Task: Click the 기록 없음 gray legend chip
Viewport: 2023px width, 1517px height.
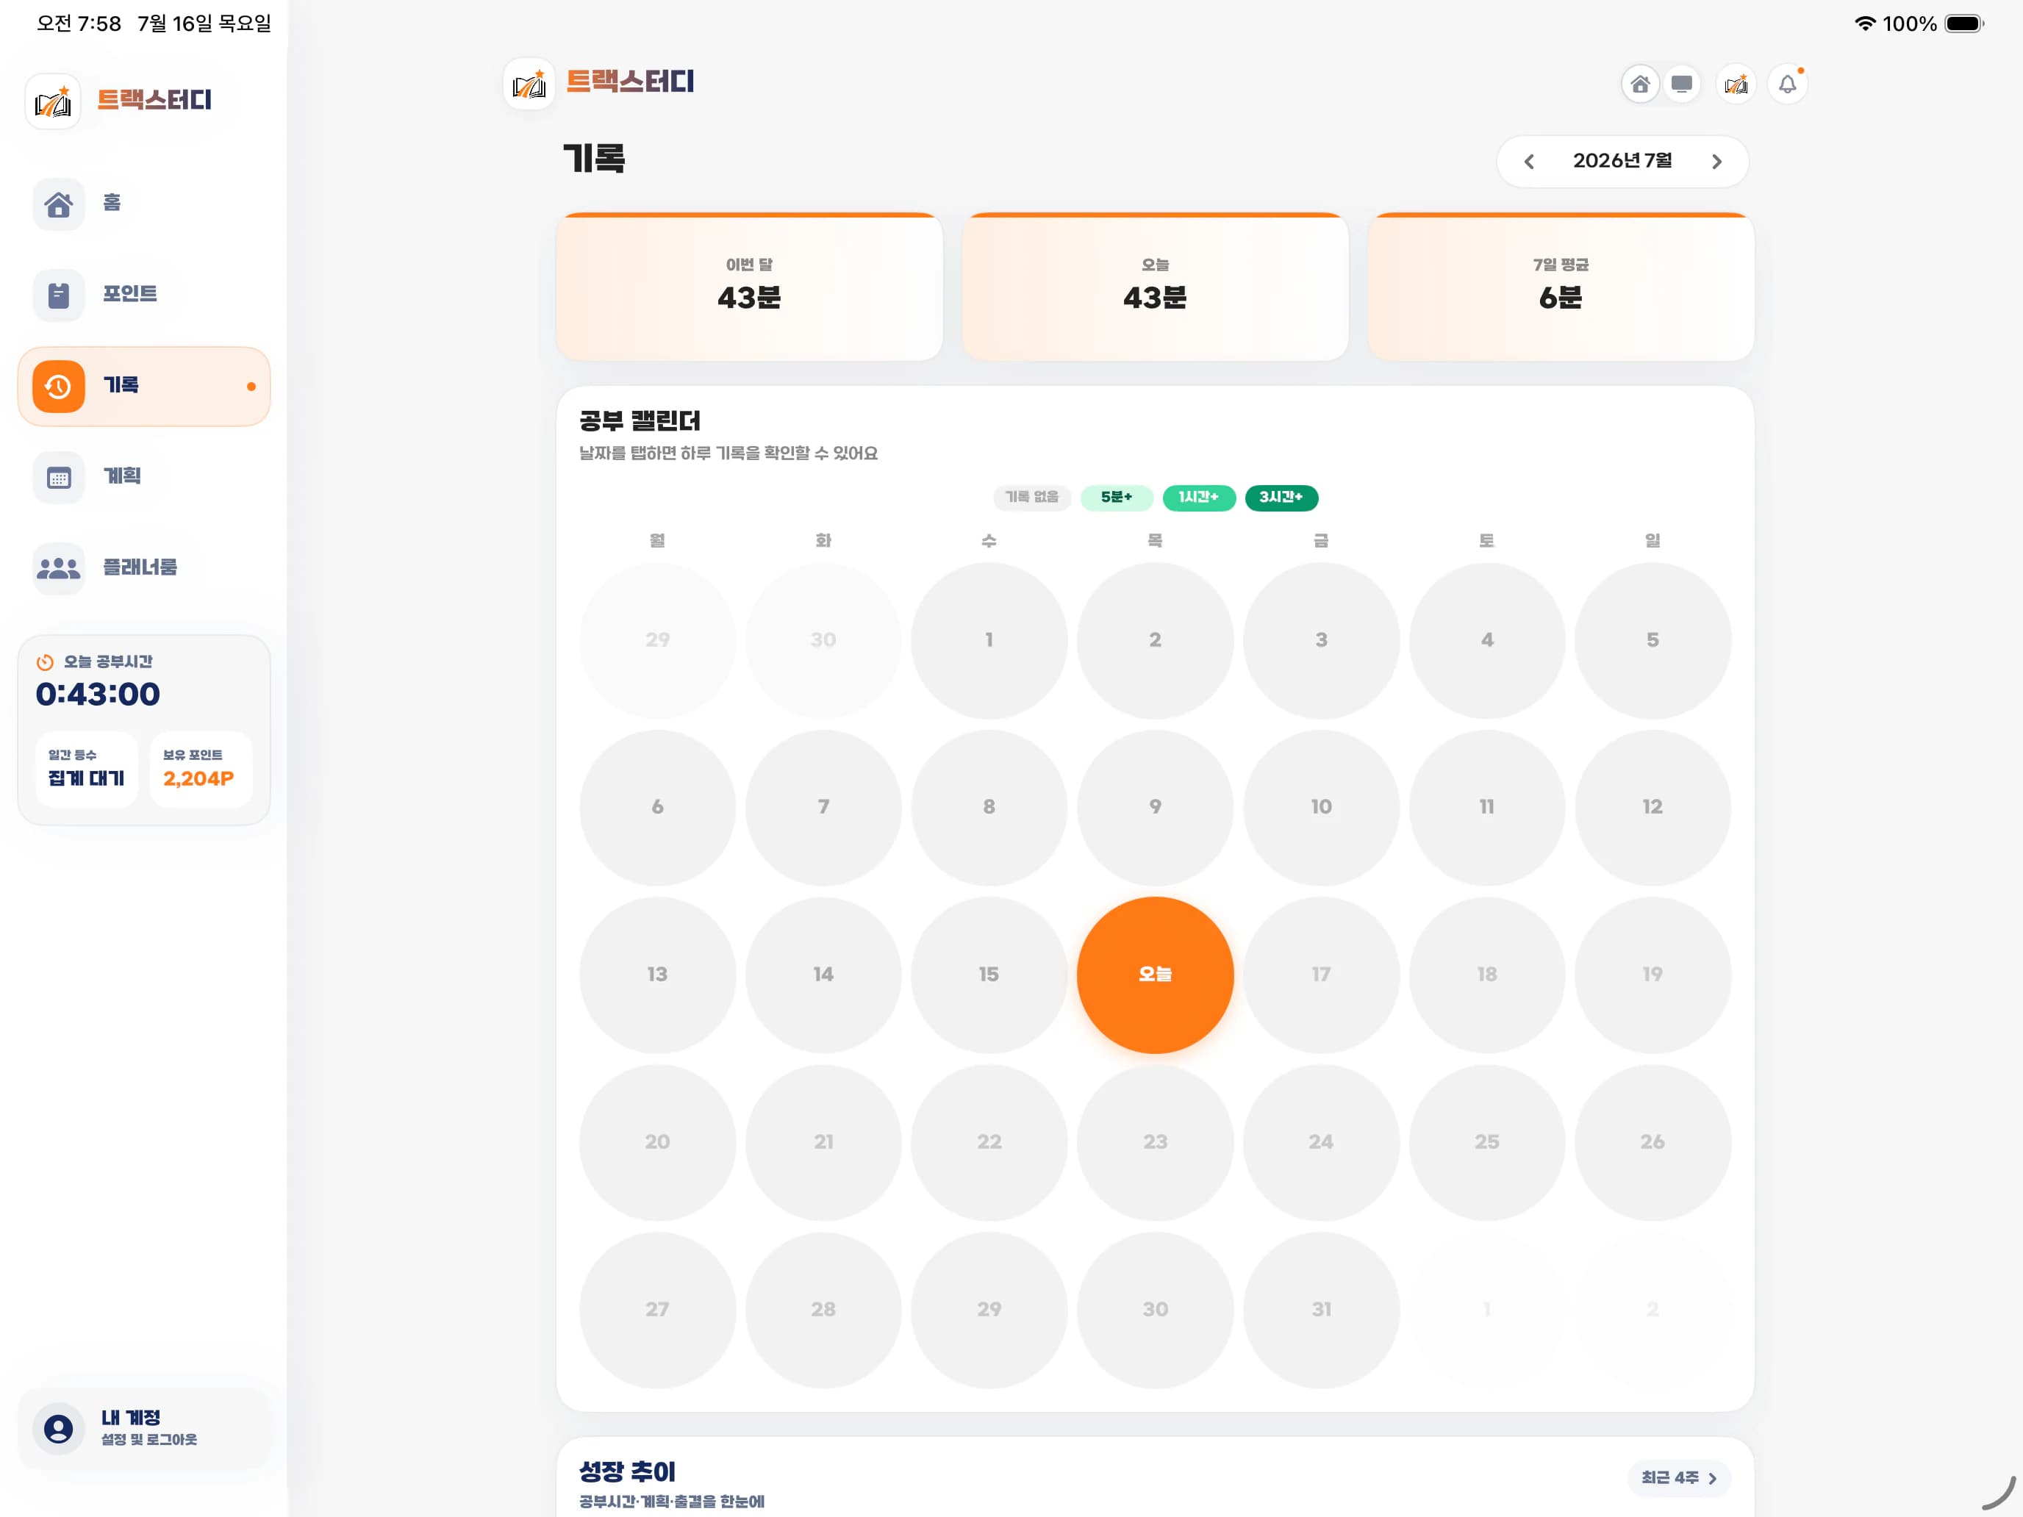Action: (1031, 498)
